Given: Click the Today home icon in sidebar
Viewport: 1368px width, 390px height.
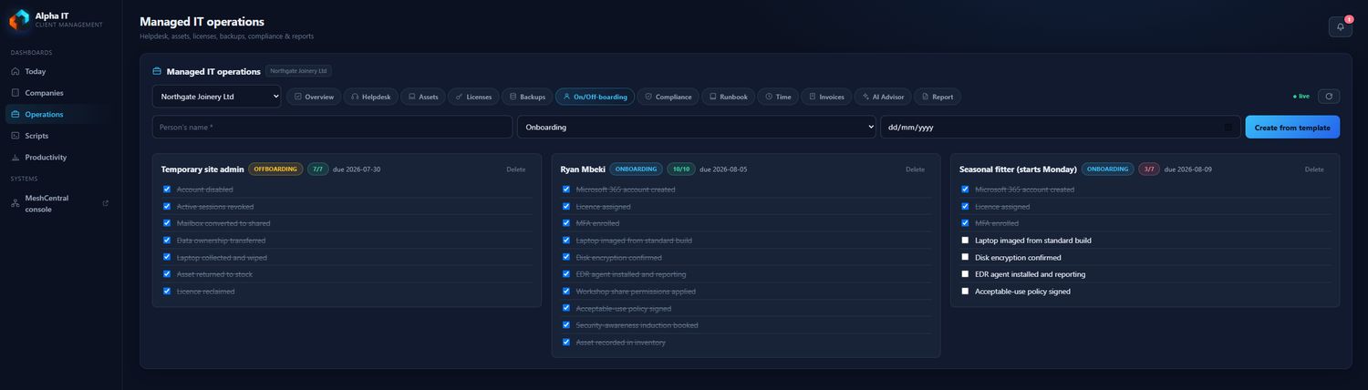Looking at the screenshot, I should [15, 71].
